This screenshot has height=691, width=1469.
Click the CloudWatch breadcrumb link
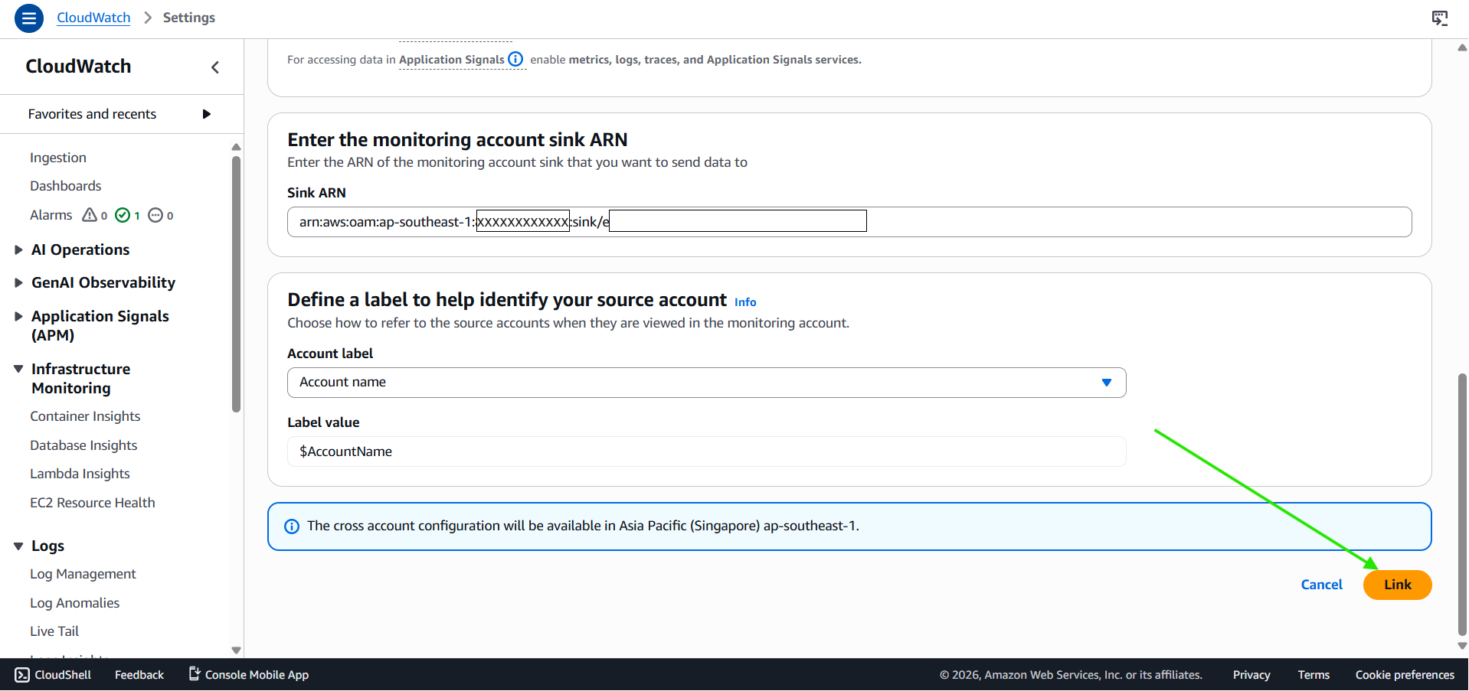point(93,18)
